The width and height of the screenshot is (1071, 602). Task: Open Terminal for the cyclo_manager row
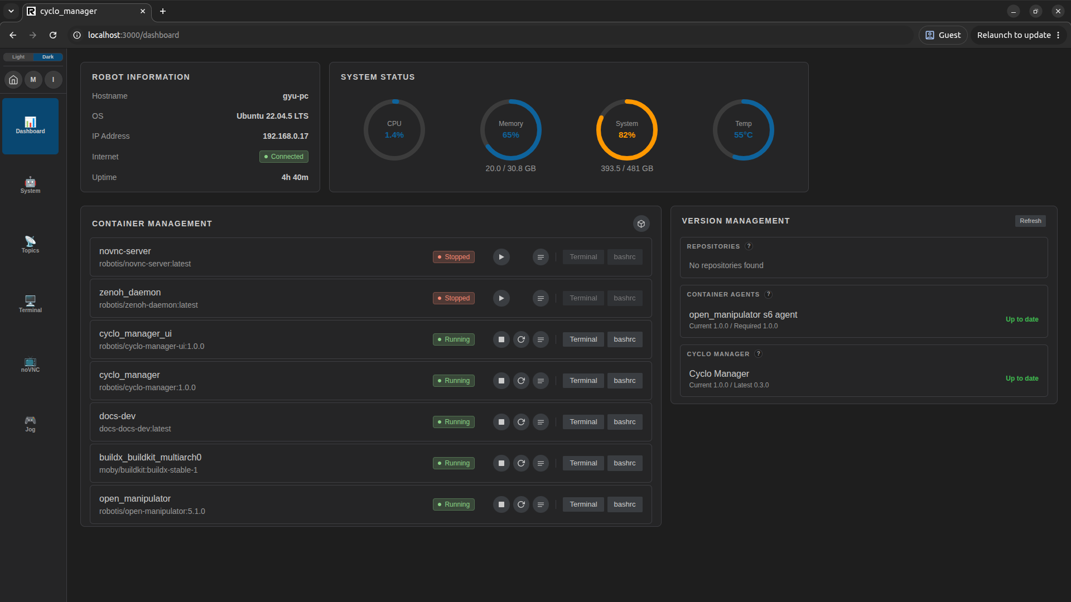pos(583,381)
